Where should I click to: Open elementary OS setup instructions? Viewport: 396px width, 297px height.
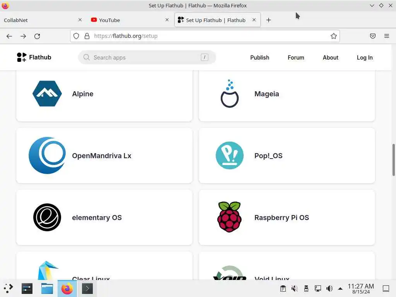coord(104,217)
